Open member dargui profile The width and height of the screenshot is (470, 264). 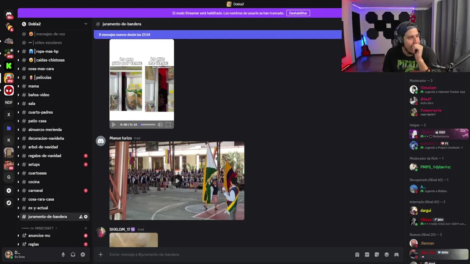439,210
